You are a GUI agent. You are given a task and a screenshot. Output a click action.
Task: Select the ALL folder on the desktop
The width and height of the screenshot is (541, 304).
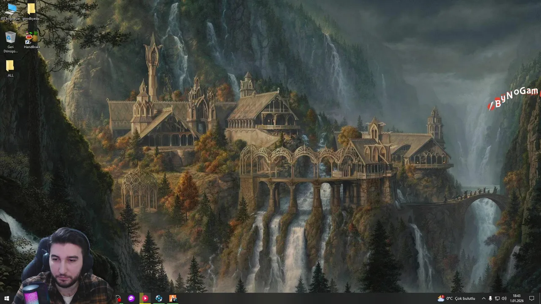(x=11, y=68)
